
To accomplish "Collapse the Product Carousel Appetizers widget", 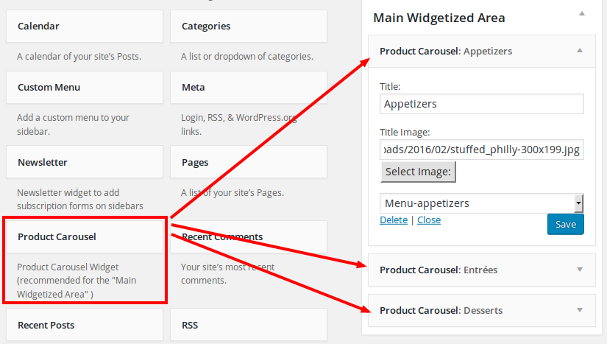I will 580,51.
